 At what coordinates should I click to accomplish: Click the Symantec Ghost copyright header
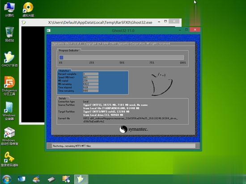coord(111,44)
